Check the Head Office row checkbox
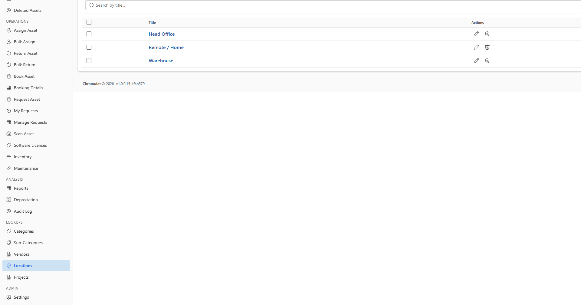Viewport: 581px width, 305px height. point(89,34)
